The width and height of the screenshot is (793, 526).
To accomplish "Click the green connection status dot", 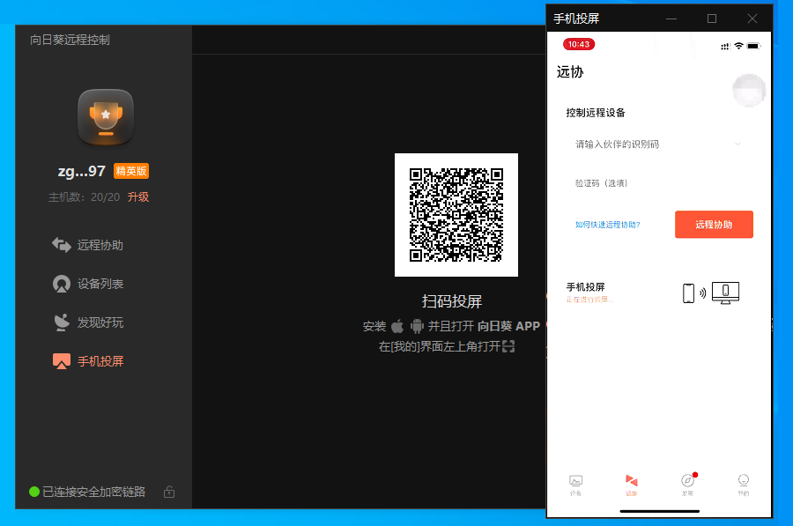I will pyautogui.click(x=34, y=492).
